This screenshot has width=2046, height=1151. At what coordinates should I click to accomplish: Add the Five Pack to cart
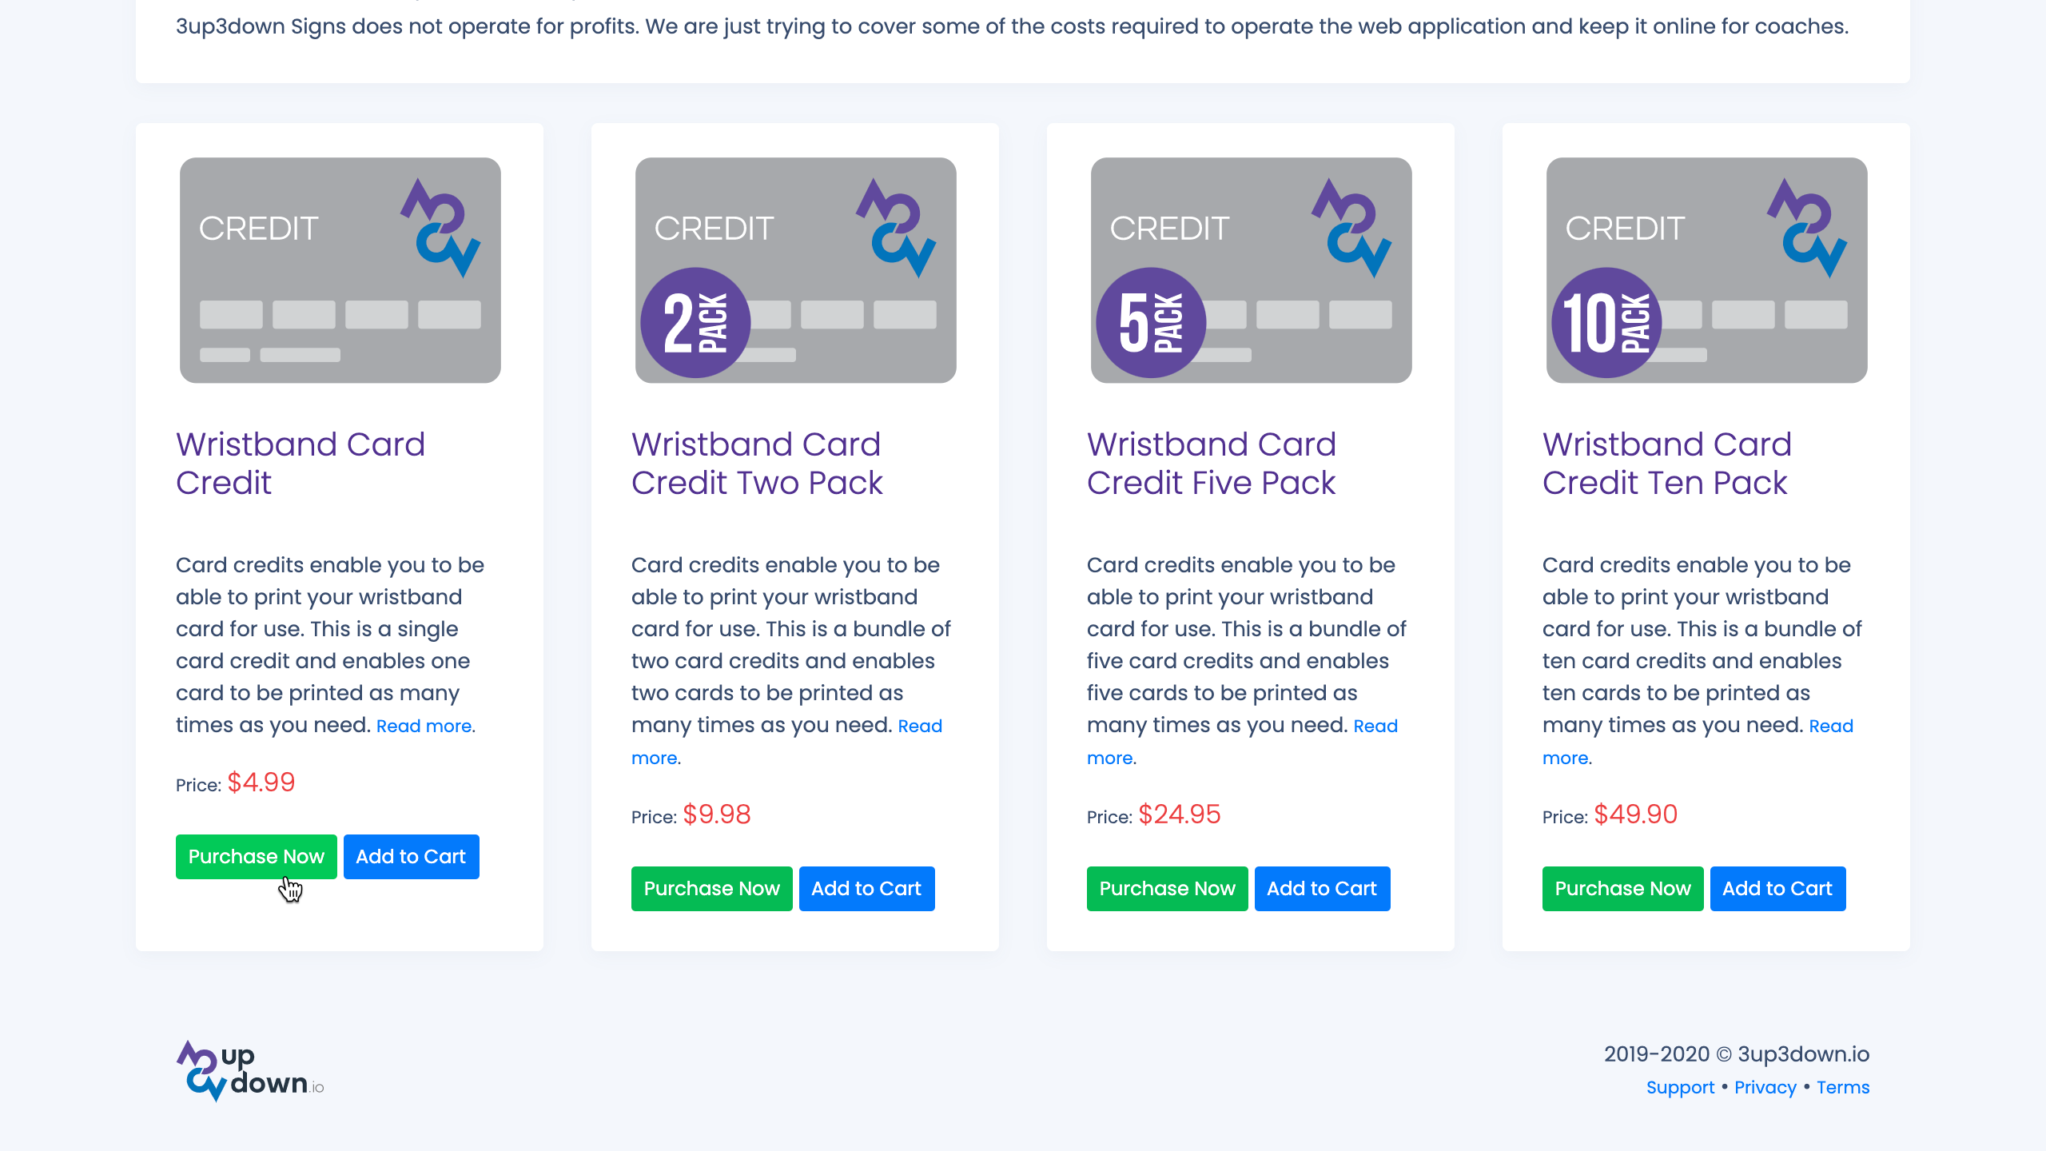(1322, 889)
